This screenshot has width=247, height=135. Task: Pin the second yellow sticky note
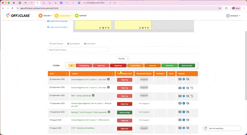coord(145,28)
